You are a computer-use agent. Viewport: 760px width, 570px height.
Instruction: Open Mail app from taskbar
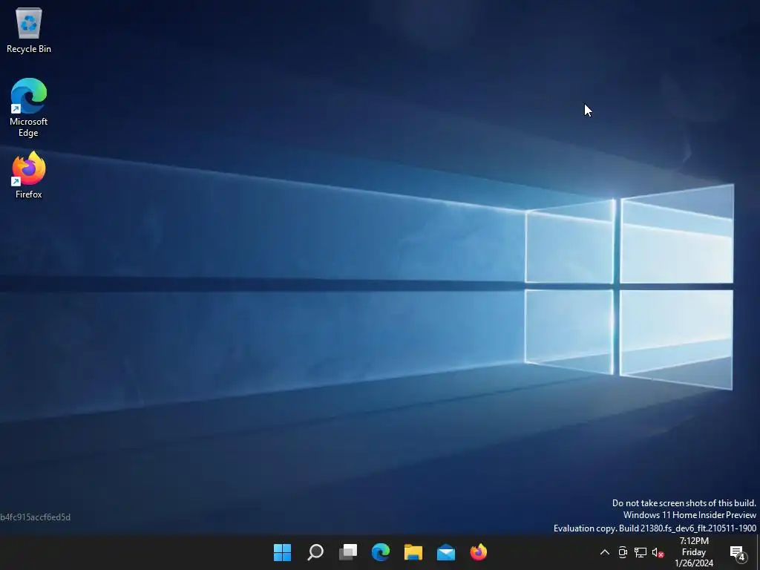tap(446, 552)
